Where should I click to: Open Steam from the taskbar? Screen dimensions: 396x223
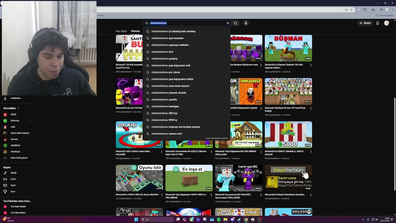[239, 220]
